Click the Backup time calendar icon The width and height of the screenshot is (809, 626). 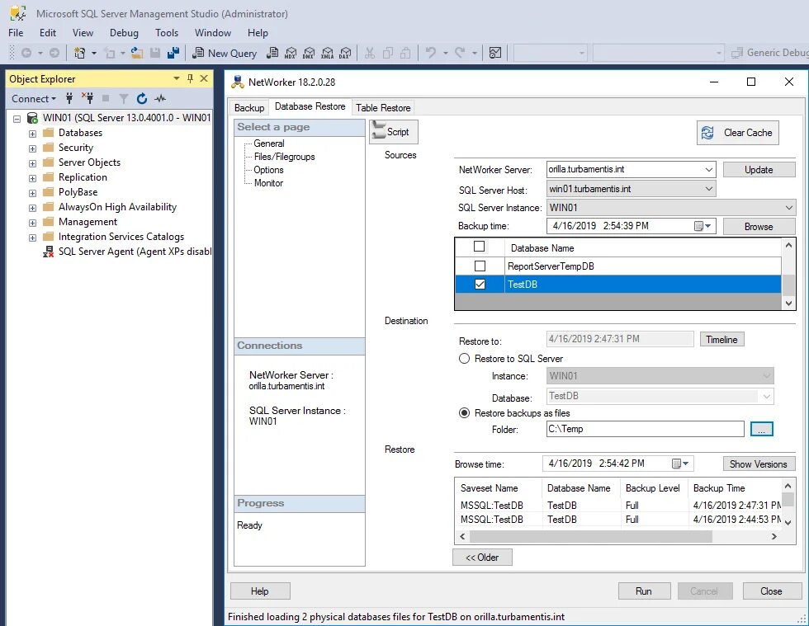click(x=703, y=226)
